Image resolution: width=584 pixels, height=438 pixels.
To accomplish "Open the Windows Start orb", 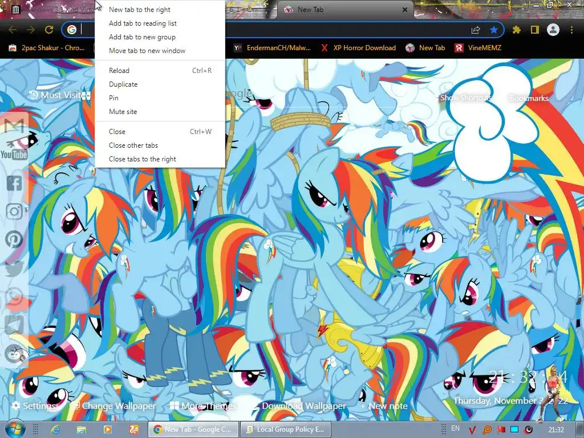I will coord(15,429).
